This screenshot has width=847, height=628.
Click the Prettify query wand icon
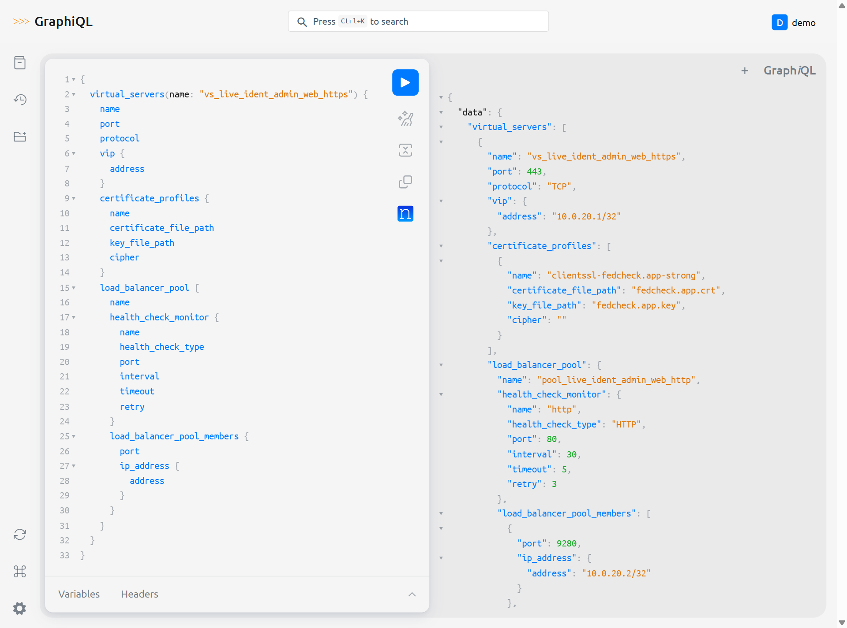(x=405, y=119)
